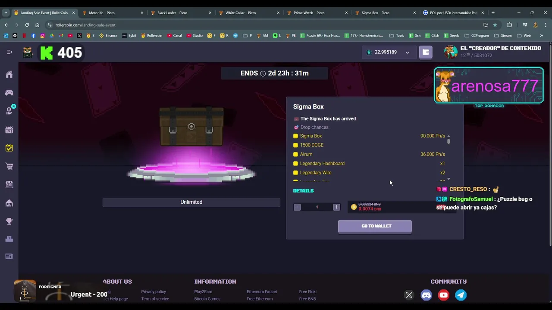Click drop chances scrollbar up arrow
The height and width of the screenshot is (310, 552).
coord(448,136)
